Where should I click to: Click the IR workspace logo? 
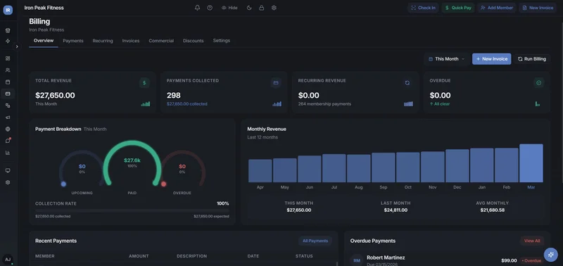click(x=8, y=10)
